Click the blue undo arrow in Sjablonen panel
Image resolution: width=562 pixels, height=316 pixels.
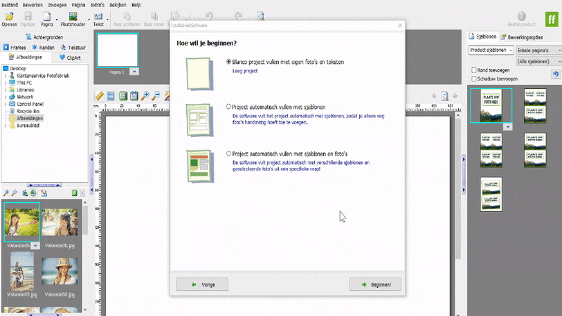click(556, 74)
